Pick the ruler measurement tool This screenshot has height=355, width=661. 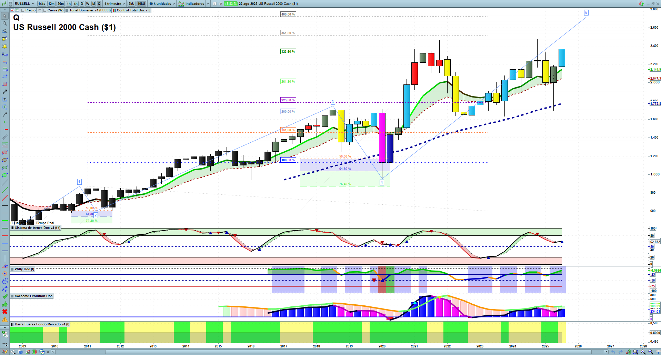(x=5, y=137)
